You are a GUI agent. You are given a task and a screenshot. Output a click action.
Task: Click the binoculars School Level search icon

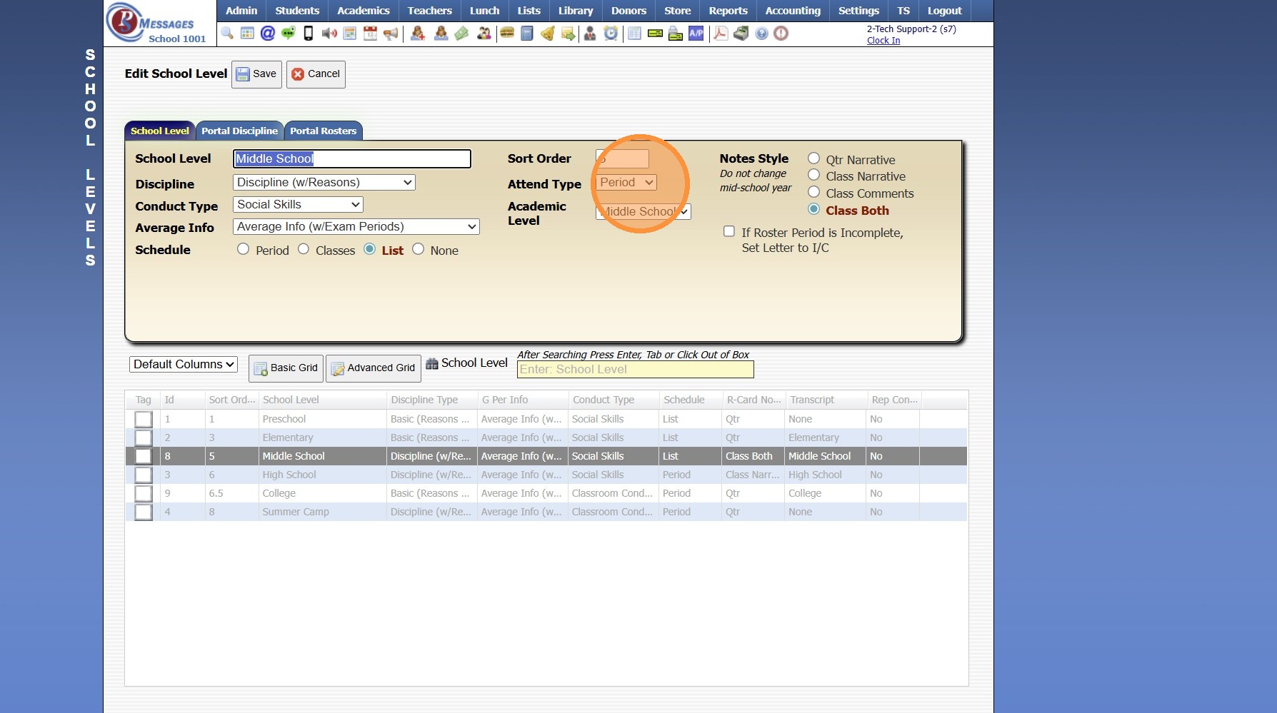tap(432, 363)
